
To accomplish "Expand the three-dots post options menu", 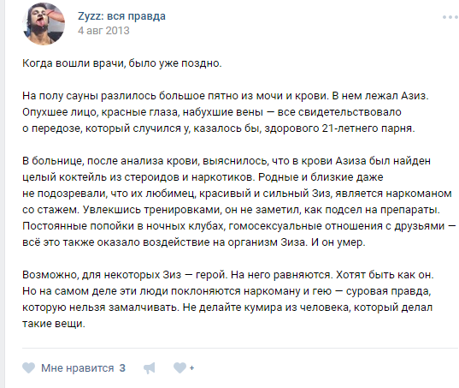I will (x=450, y=17).
